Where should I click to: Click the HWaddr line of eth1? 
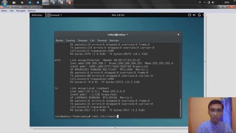coord(105,60)
